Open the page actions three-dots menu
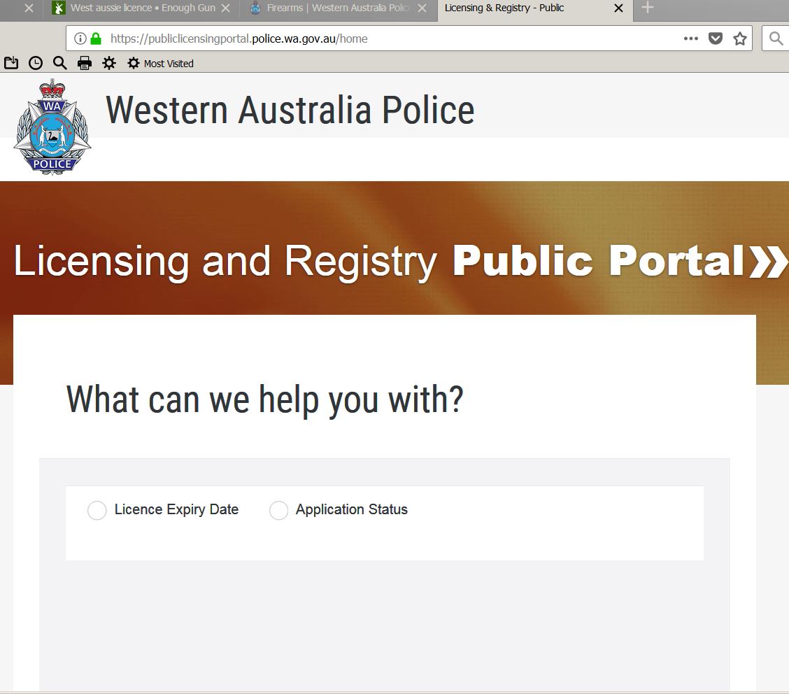This screenshot has height=694, width=789. click(691, 38)
